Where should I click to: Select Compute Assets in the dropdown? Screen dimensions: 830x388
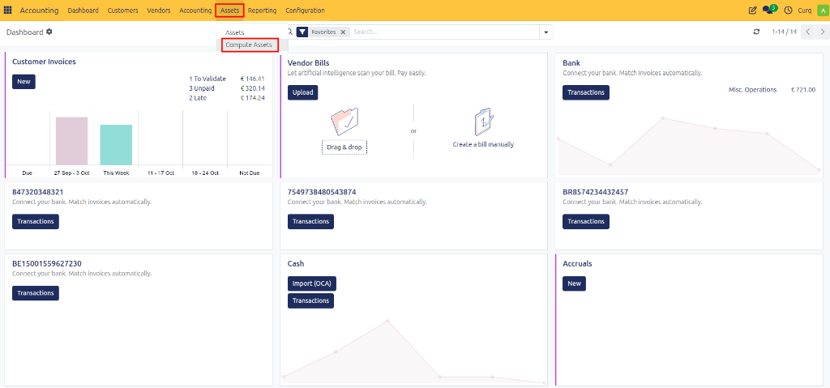coord(249,45)
